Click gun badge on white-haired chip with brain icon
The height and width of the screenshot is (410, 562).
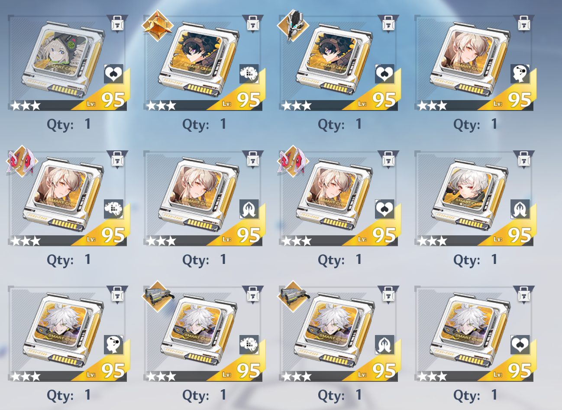tap(158, 296)
